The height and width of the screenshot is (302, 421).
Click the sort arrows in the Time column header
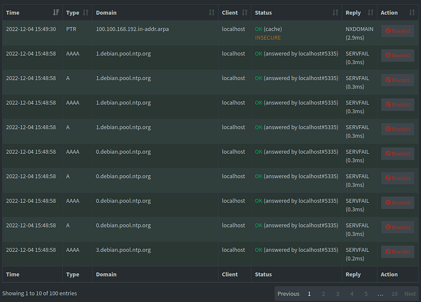click(56, 12)
